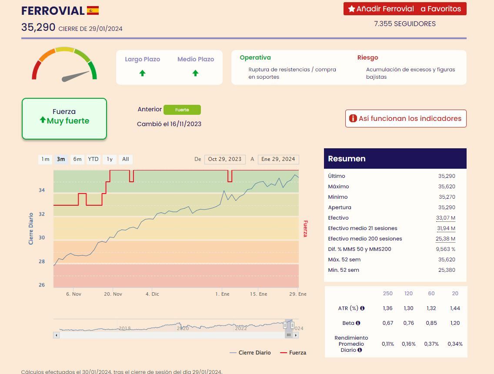
Task: Click the Beta value 1,20
Action: (455, 323)
